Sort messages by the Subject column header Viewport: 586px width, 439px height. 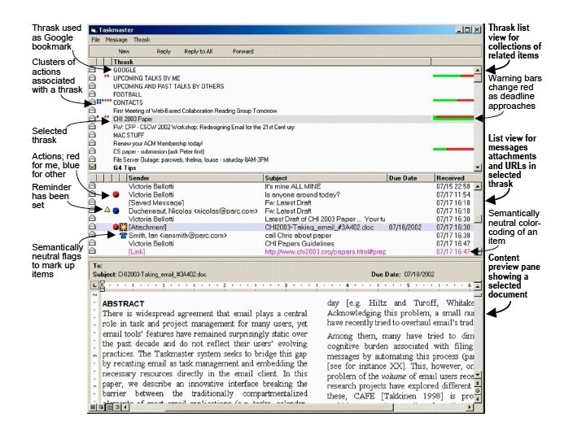point(325,178)
